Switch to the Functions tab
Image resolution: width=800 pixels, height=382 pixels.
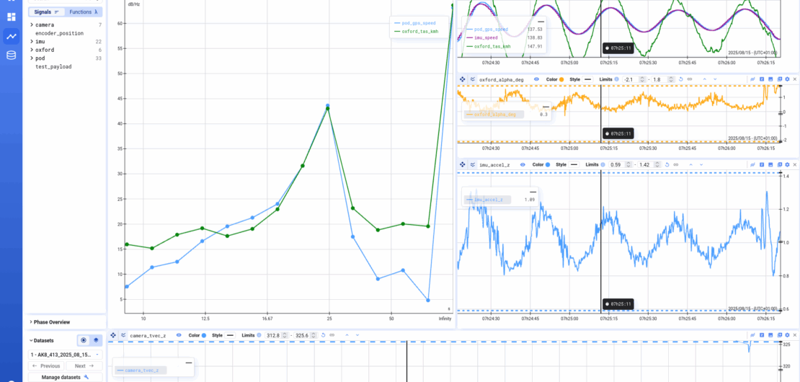click(83, 12)
